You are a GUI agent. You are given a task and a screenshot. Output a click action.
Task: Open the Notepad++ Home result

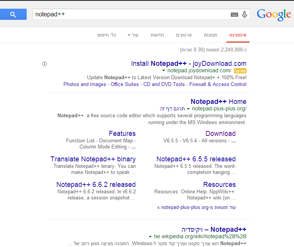click(218, 102)
